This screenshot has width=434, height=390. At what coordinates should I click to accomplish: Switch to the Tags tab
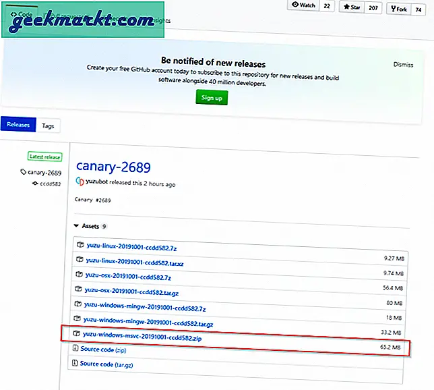(x=48, y=126)
